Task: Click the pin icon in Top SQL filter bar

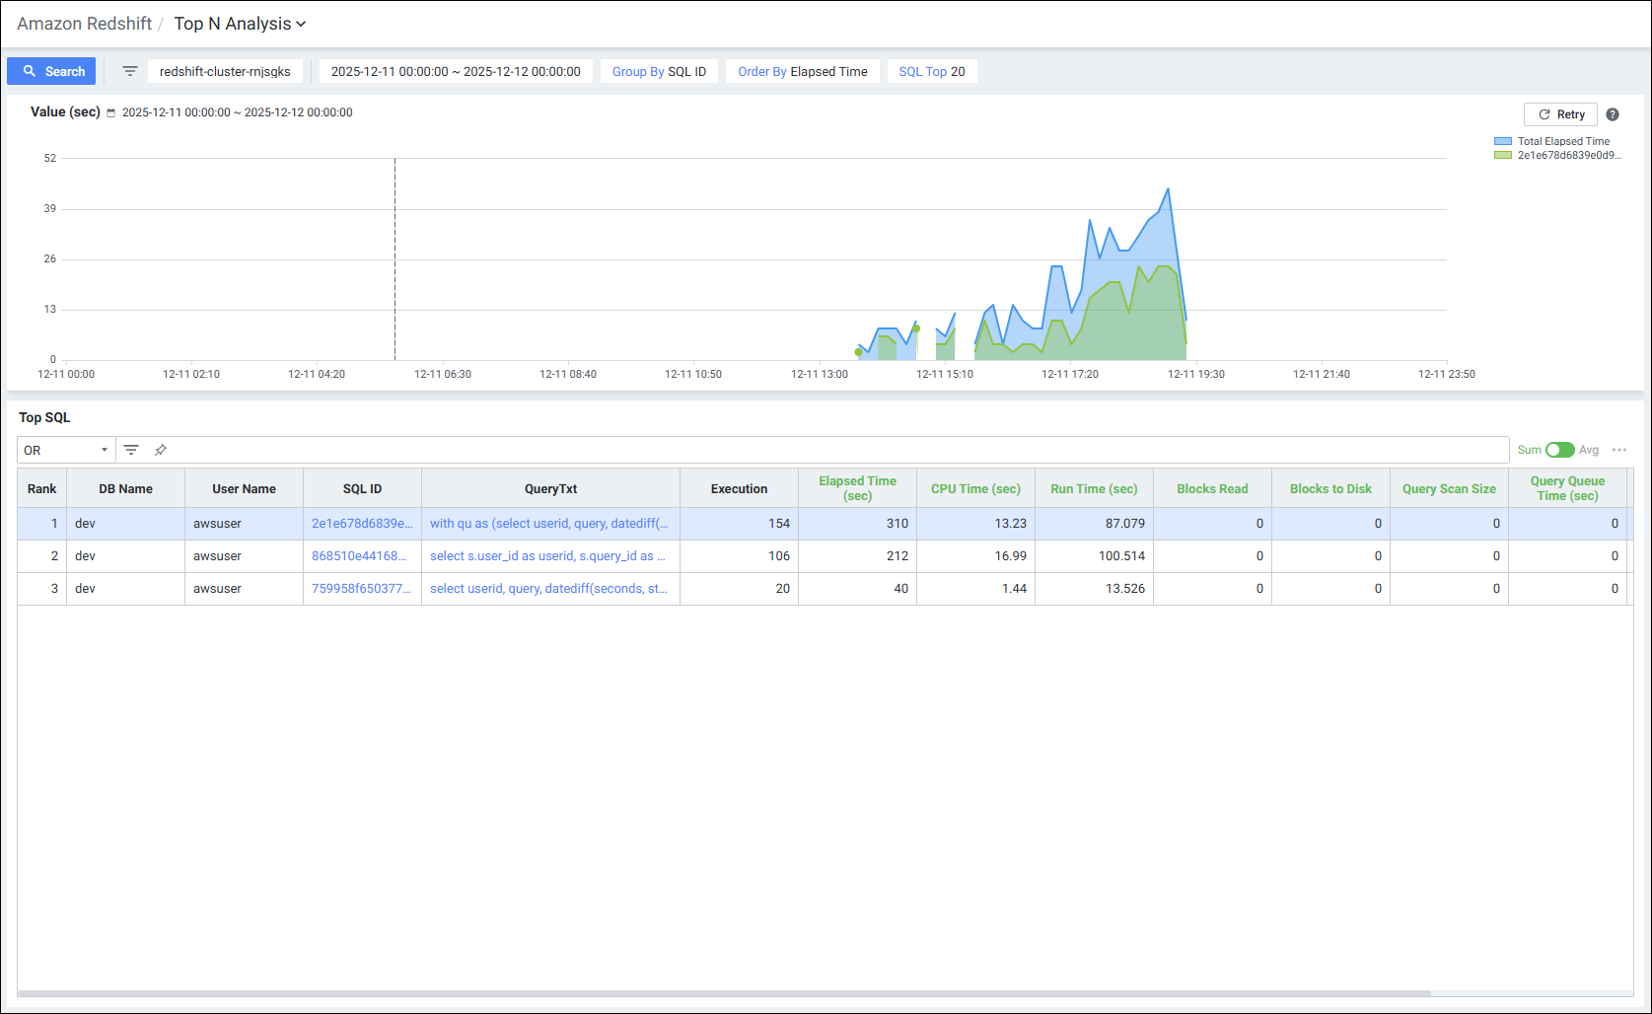Action: point(161,450)
